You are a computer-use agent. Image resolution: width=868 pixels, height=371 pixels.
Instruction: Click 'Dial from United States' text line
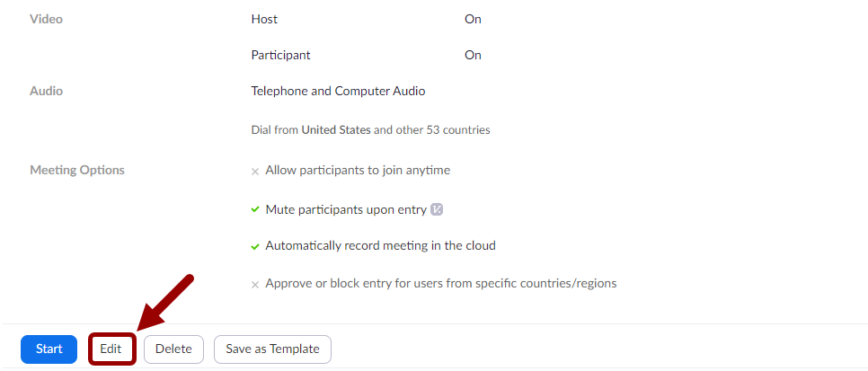point(370,129)
